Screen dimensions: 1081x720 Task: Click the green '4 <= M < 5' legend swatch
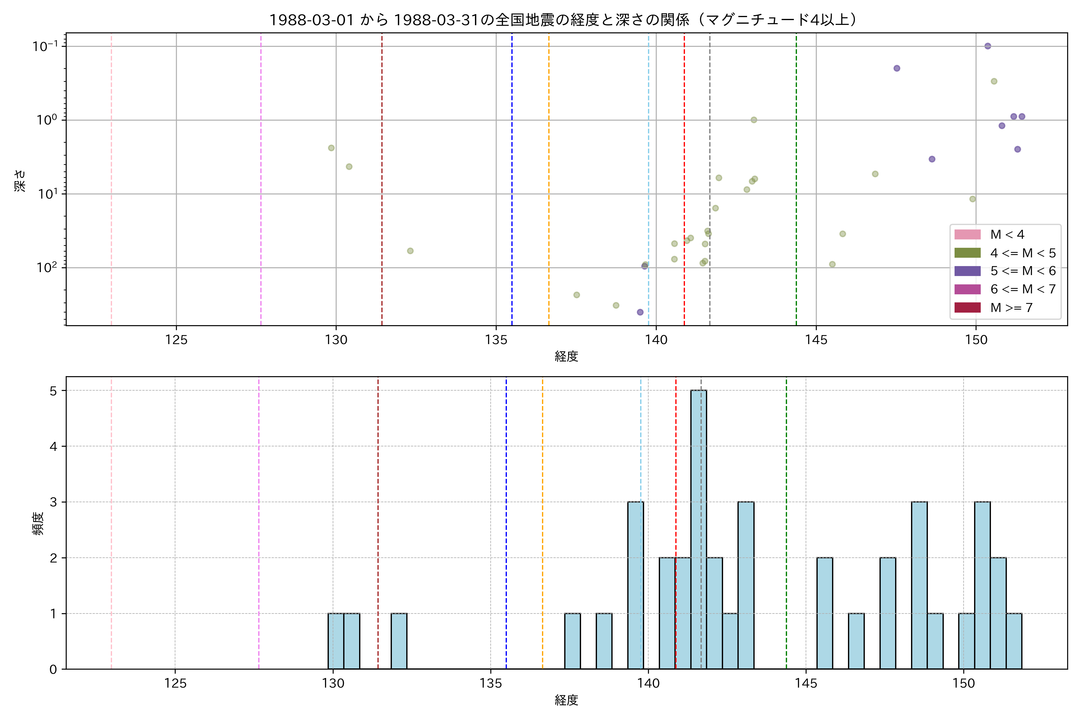tap(967, 253)
